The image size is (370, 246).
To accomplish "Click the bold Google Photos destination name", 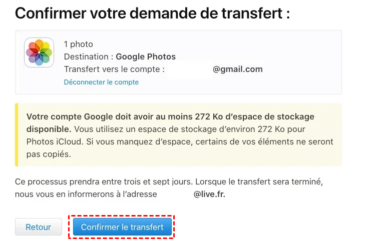I will (146, 56).
